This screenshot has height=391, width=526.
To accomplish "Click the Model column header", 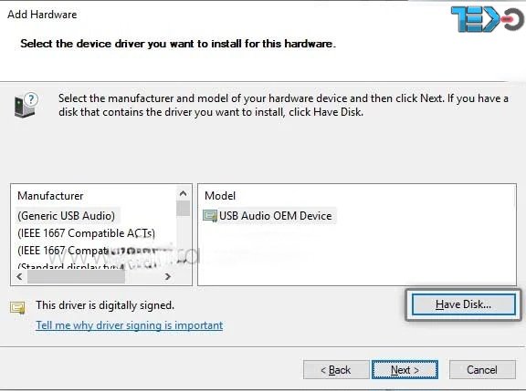I will pyautogui.click(x=220, y=195).
